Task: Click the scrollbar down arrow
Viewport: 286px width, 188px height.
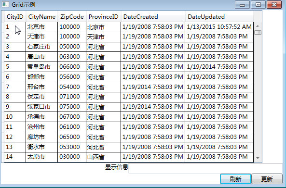Action: [258, 158]
